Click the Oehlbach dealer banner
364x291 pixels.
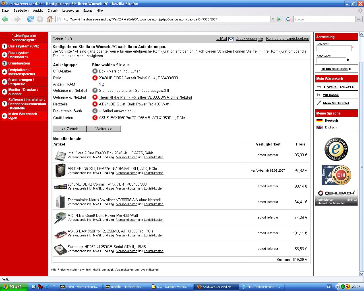pos(336,197)
